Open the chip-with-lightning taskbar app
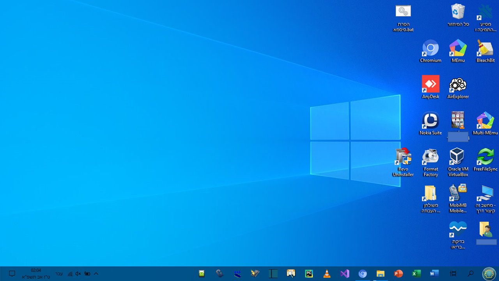This screenshot has width=499, height=281. click(255, 274)
